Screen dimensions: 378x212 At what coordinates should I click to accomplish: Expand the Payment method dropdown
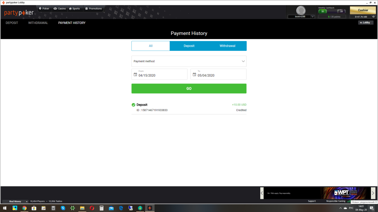point(189,61)
